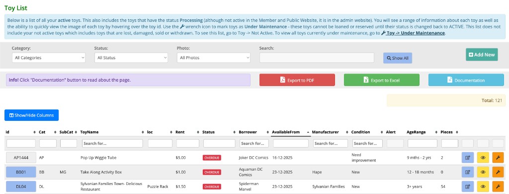
Task: Click the ToyName 'Search for...' filter
Action: click(112, 143)
